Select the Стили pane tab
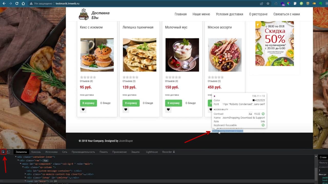 click(323, 157)
